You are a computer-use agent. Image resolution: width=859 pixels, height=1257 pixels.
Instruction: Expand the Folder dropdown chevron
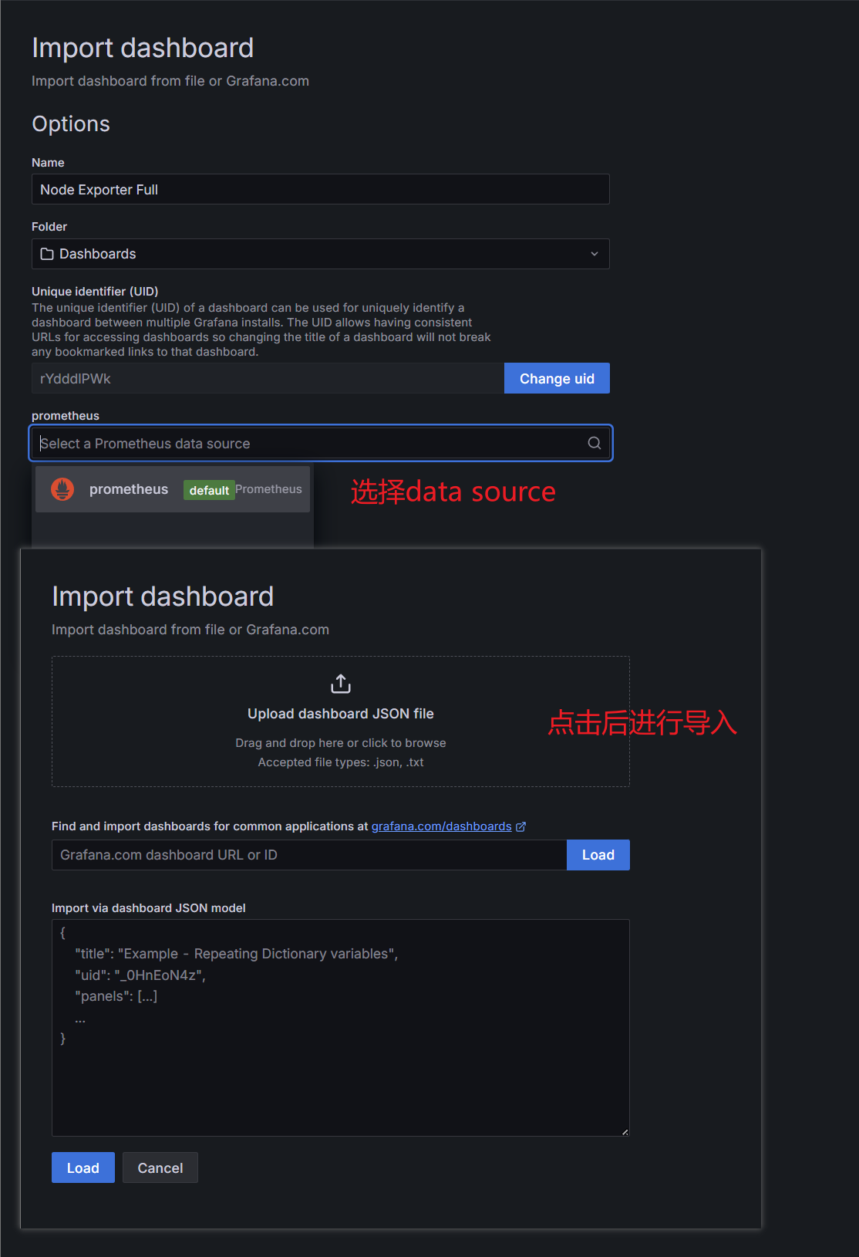[x=595, y=254]
